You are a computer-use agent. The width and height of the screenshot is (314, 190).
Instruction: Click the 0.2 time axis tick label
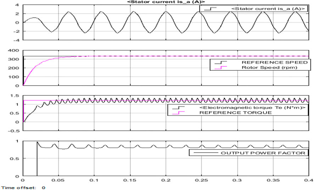pyautogui.click(x=166, y=180)
